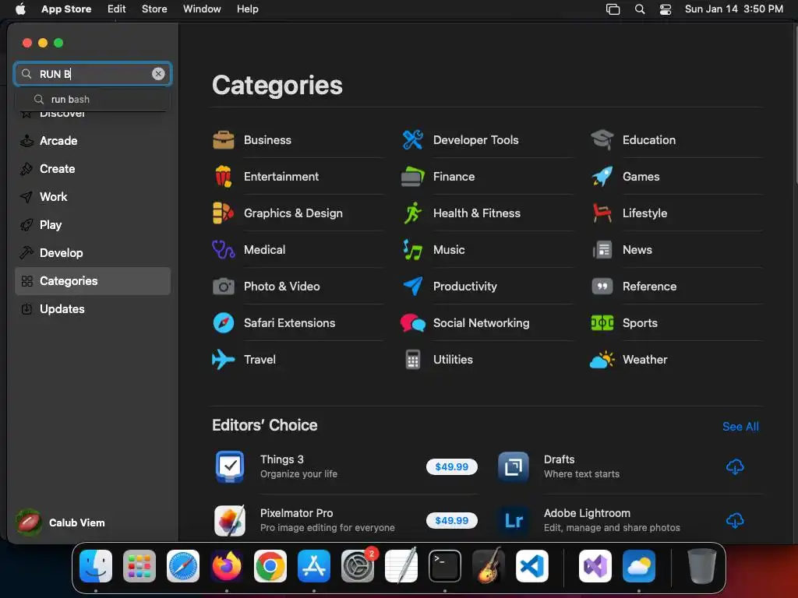Open the Apple menu
The height and width of the screenshot is (598, 798).
[x=20, y=9]
